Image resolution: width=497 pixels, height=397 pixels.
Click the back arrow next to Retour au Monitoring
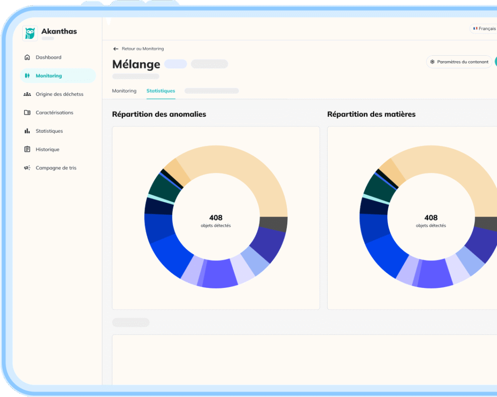click(116, 49)
